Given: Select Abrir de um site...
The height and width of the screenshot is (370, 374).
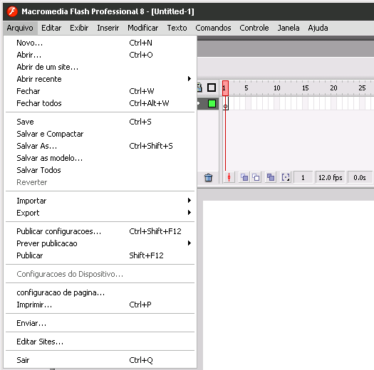Looking at the screenshot, I should pos(100,67).
